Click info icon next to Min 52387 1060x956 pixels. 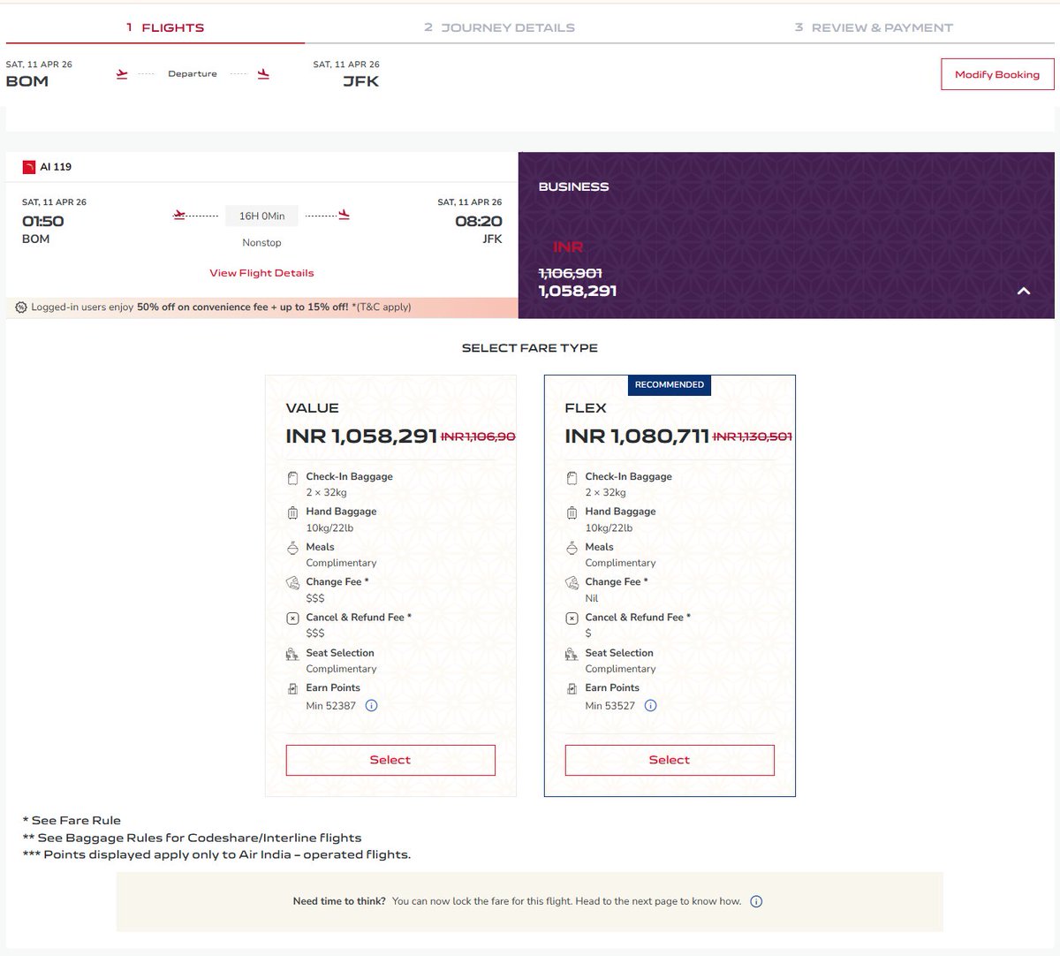372,705
